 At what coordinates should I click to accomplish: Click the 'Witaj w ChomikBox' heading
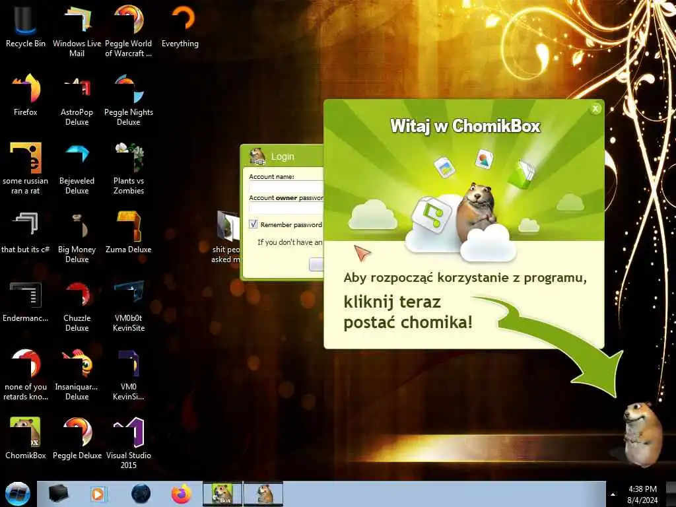[465, 126]
